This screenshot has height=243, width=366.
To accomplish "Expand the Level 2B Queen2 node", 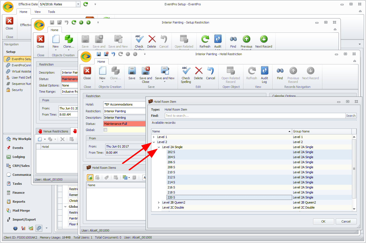I will coord(159,202).
